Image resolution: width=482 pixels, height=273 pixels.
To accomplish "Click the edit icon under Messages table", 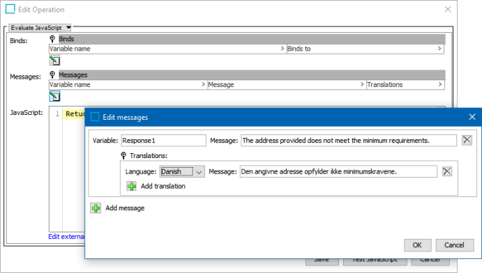I will [54, 96].
